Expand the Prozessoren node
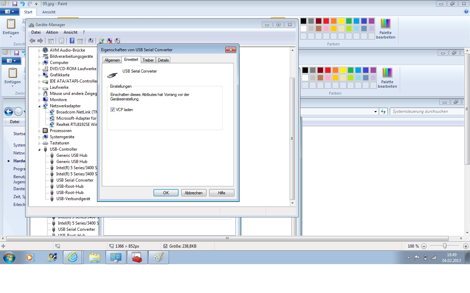Viewport: 470px width, 293px height. coord(39,131)
